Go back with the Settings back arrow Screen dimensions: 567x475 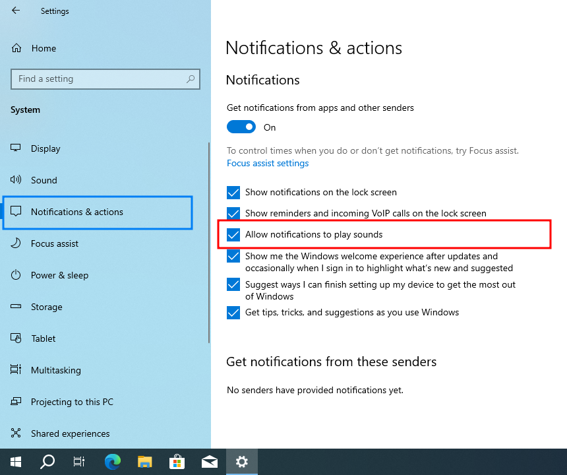pyautogui.click(x=16, y=11)
